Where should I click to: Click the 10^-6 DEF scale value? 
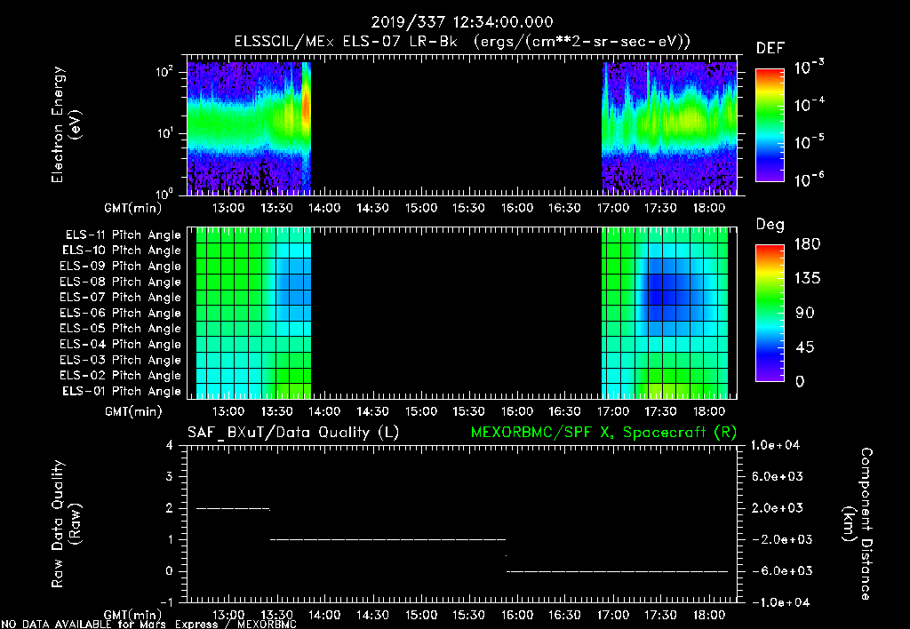[x=810, y=179]
